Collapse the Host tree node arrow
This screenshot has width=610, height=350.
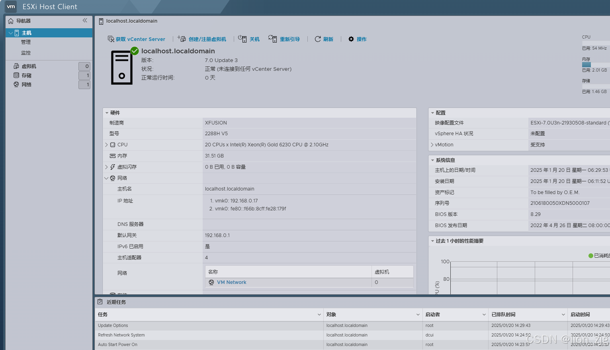(x=10, y=33)
